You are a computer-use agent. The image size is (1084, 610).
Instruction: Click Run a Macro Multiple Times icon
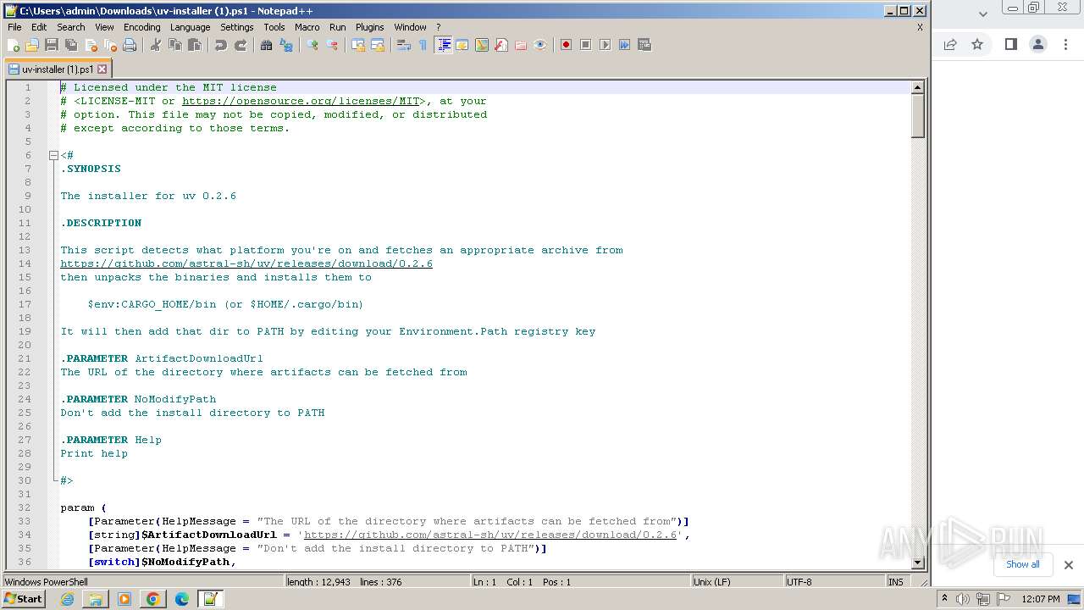[x=624, y=45]
